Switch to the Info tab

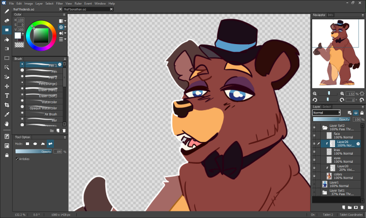(330, 15)
